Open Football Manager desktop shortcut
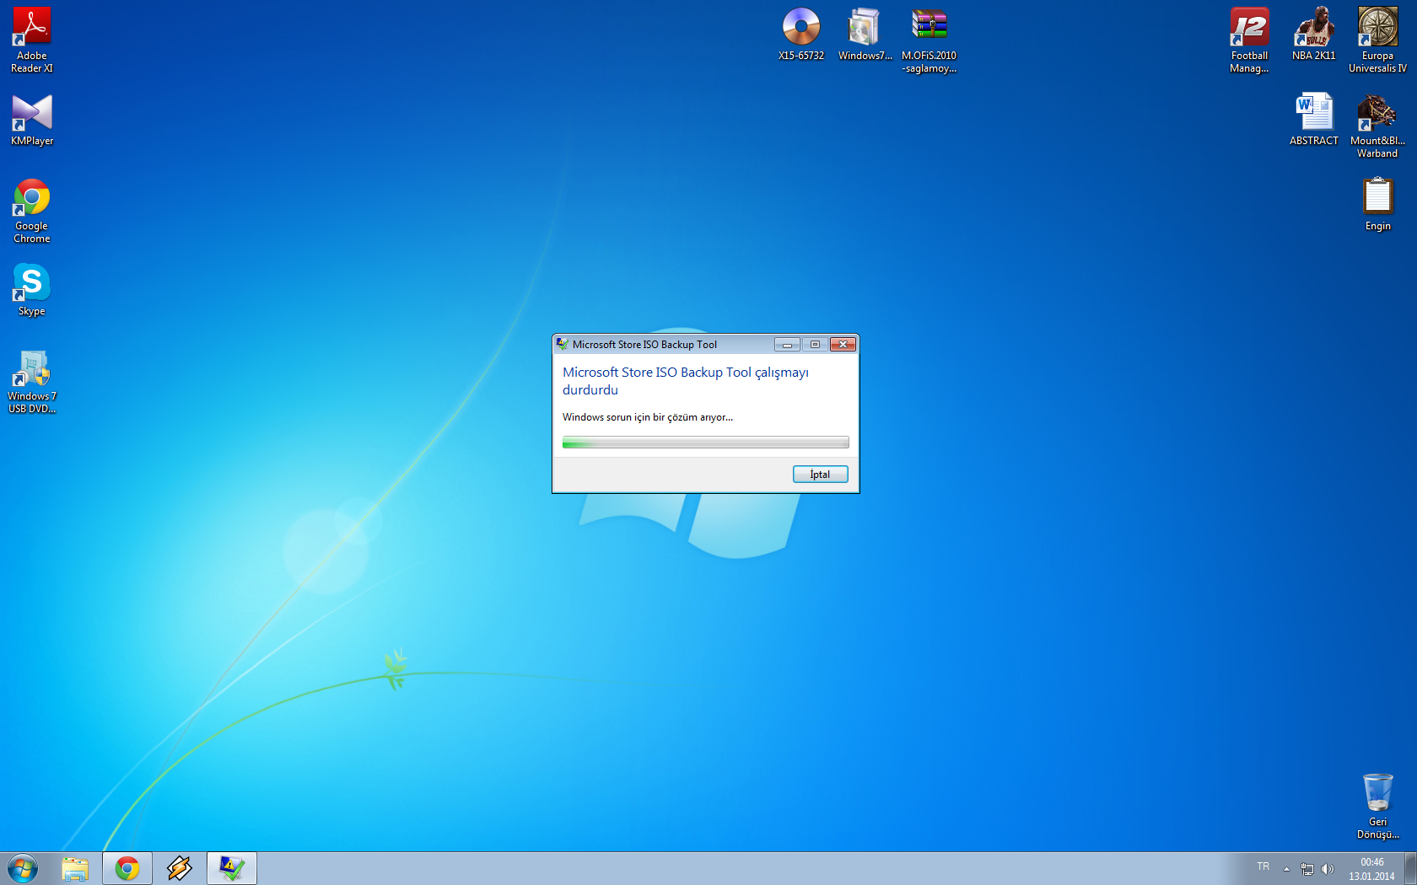Screen dimensions: 1417x885 1249,40
